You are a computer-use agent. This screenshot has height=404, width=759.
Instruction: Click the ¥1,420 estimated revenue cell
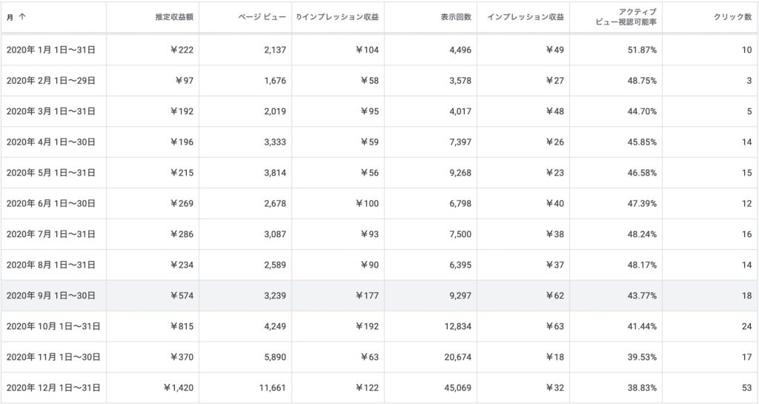(x=179, y=388)
